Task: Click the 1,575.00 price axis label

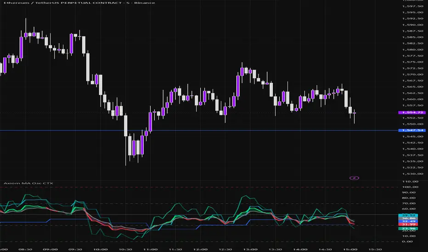Action: tap(413, 62)
